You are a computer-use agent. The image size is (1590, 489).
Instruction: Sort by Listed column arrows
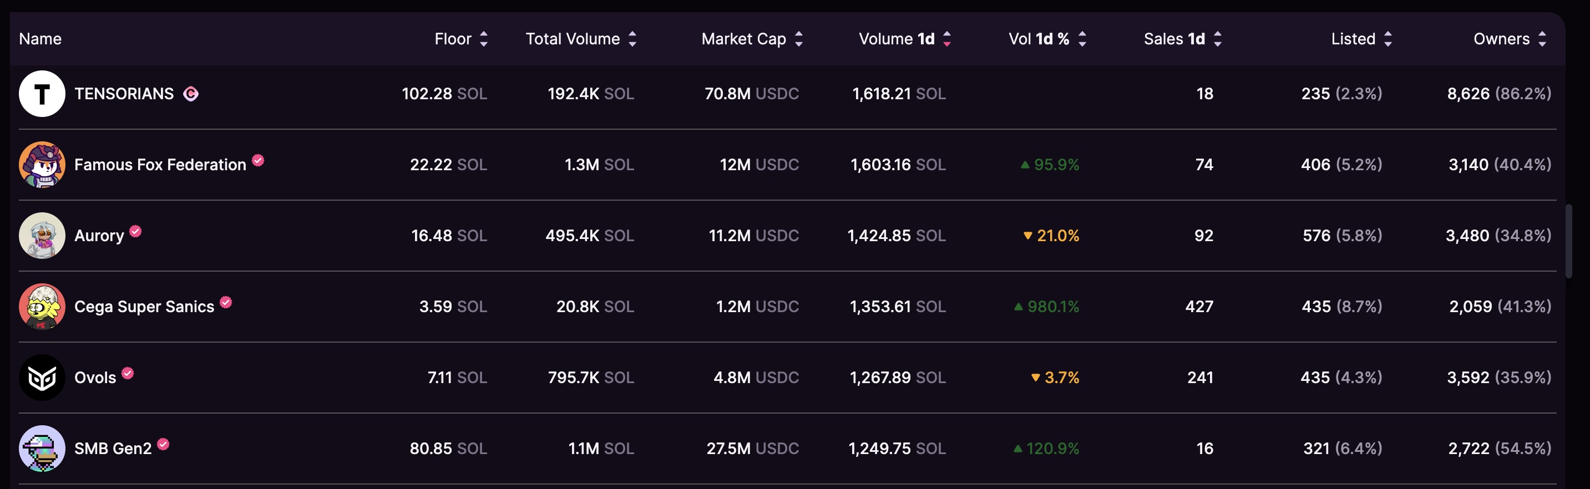(1388, 39)
